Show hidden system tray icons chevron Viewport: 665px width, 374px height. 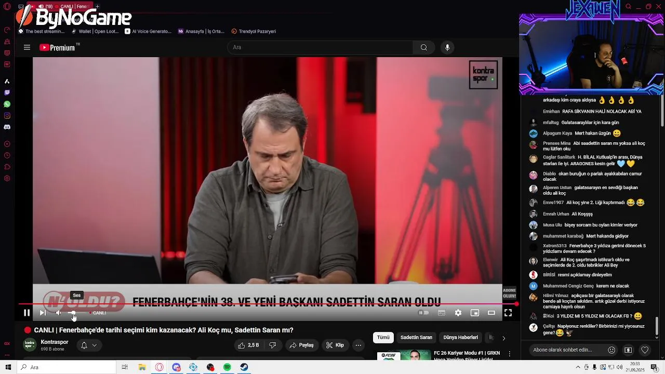pos(578,367)
